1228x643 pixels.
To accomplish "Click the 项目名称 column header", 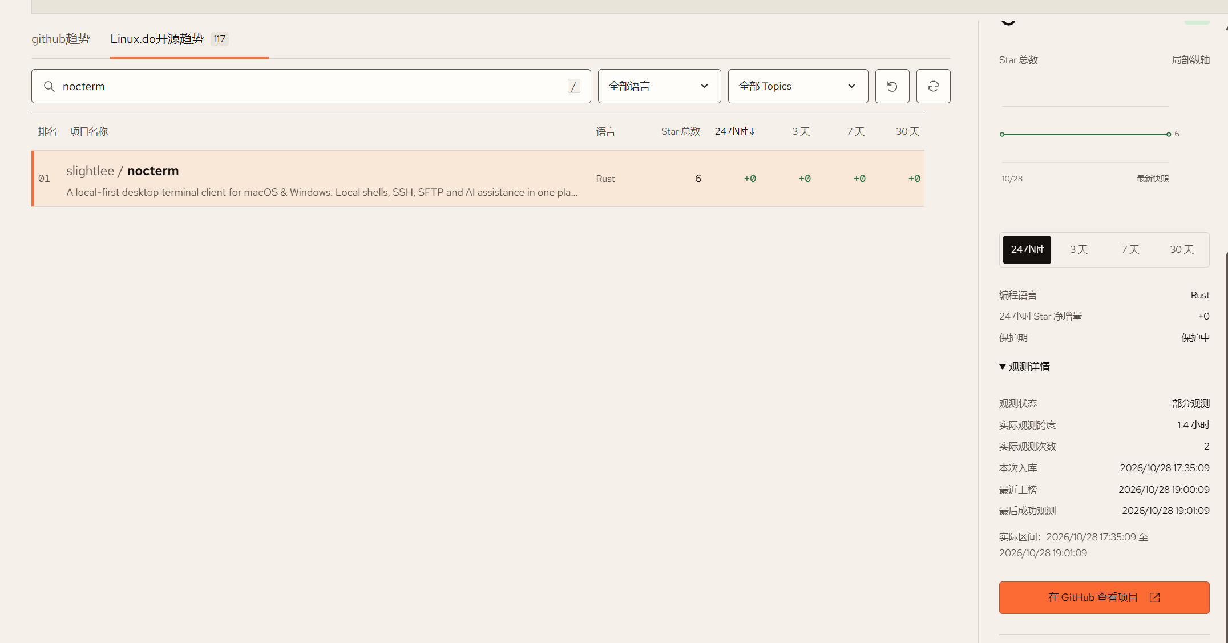I will 88,131.
